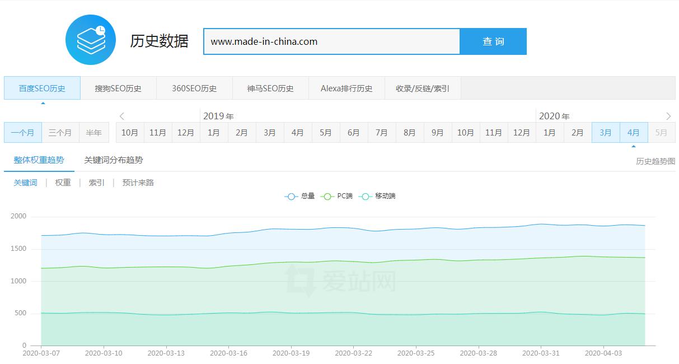The image size is (679, 364).
Task: Click the left chevron to view earlier months
Action: pyautogui.click(x=121, y=116)
